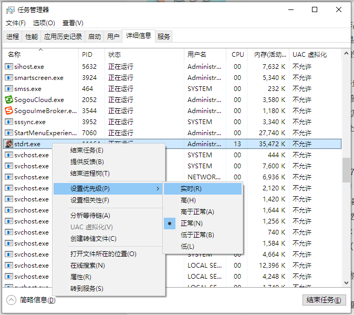
Task: Switch to the 应用历史记录 tab
Action: (x=63, y=36)
